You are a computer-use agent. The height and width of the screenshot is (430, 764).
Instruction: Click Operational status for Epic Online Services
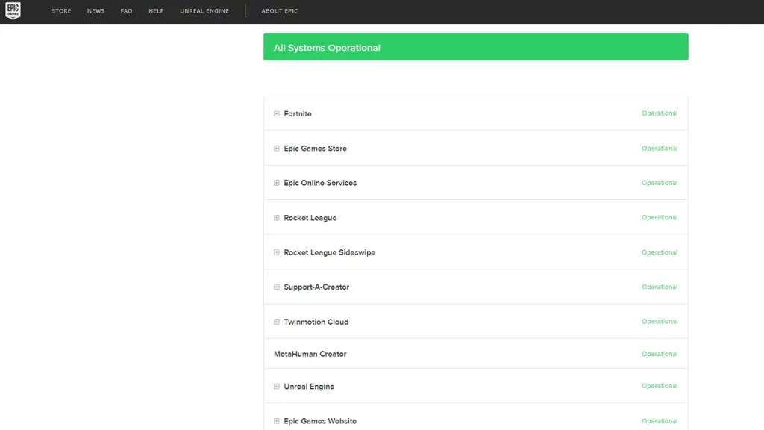[660, 183]
